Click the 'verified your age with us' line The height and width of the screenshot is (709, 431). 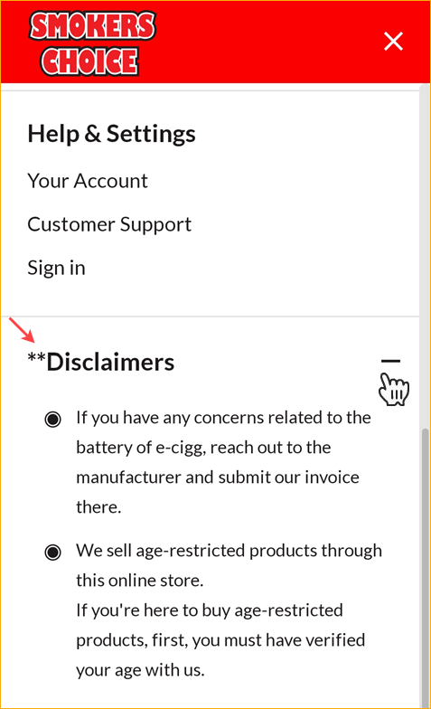tap(140, 669)
